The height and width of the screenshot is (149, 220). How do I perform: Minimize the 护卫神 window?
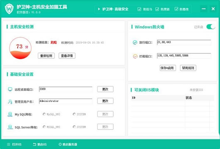(x=203, y=9)
